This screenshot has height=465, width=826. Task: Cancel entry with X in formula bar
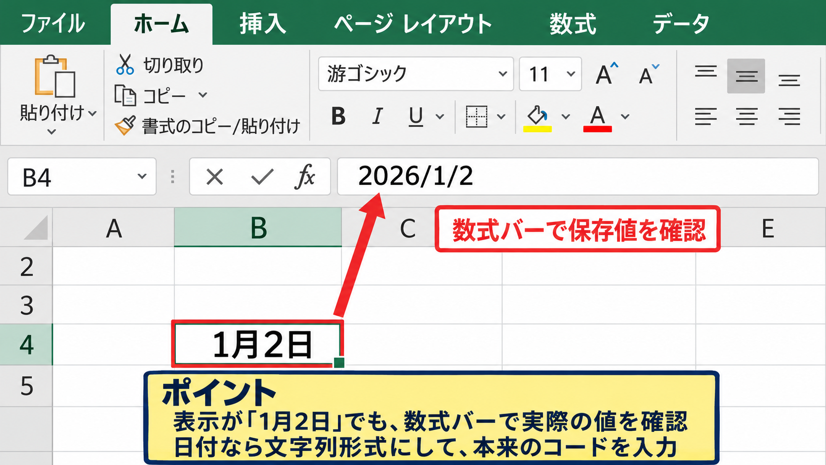214,176
